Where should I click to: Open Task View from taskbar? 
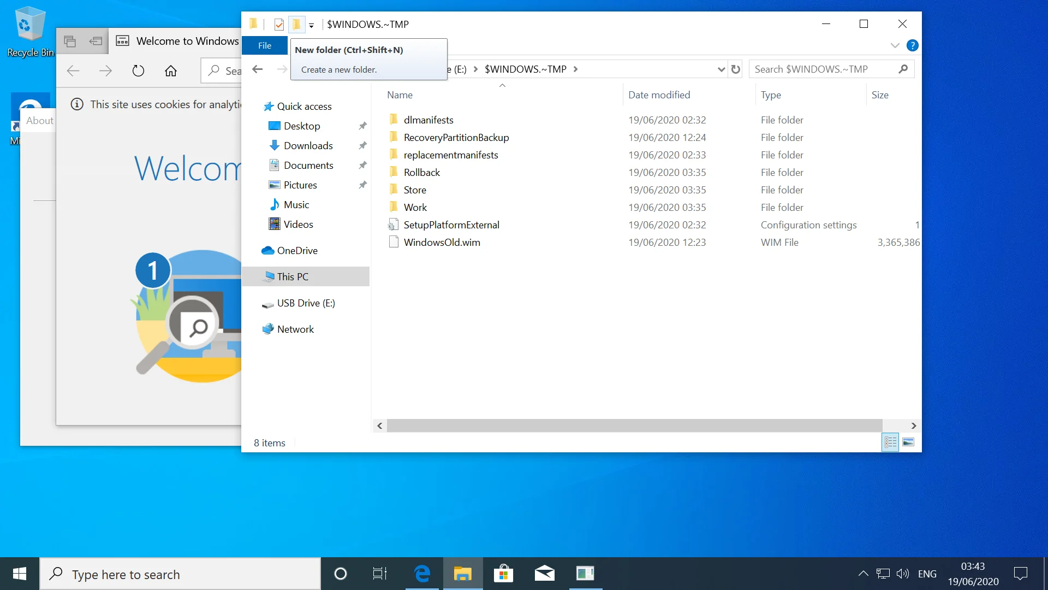click(380, 574)
